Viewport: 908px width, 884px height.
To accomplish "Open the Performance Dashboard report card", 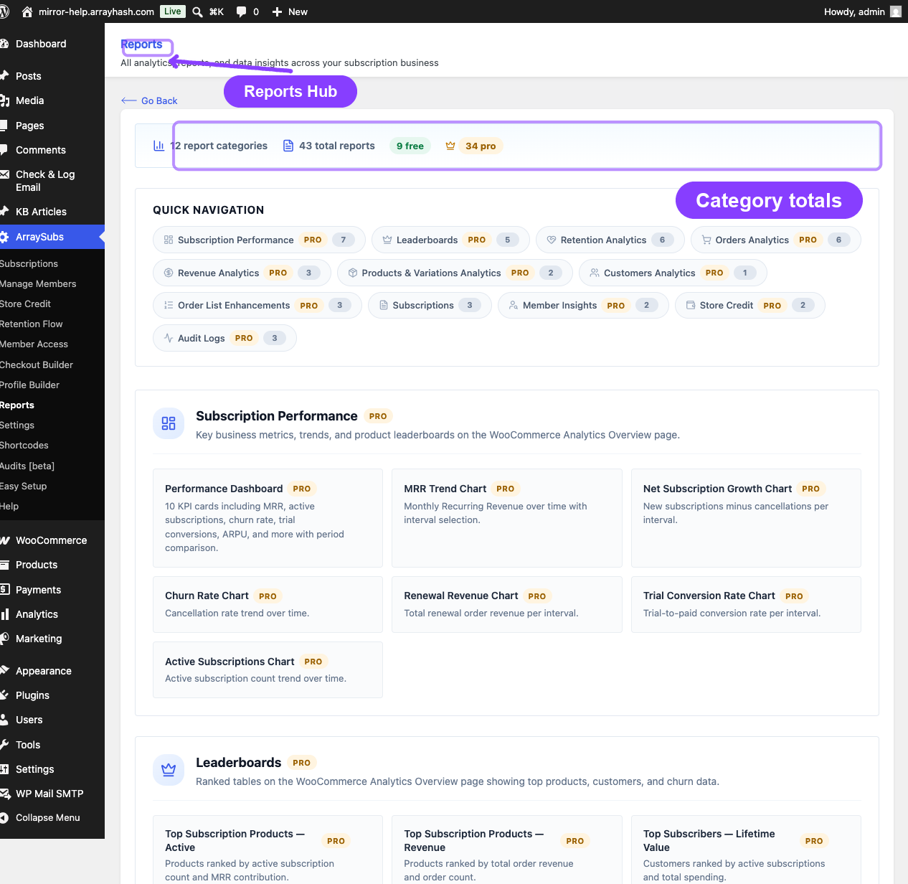I will (x=268, y=518).
